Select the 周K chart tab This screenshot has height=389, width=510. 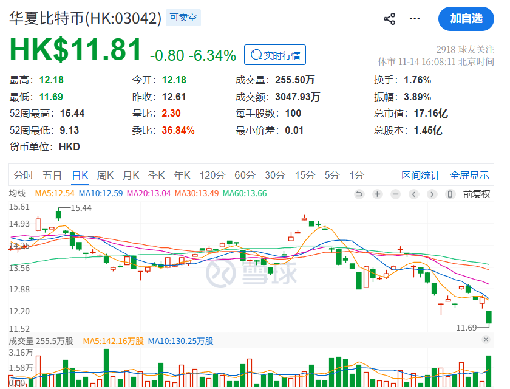coord(105,176)
